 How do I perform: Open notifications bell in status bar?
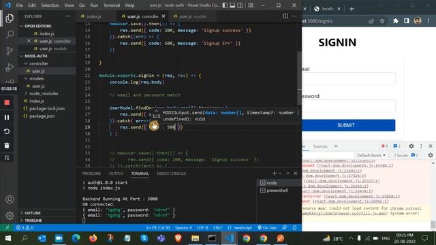tap(294, 227)
